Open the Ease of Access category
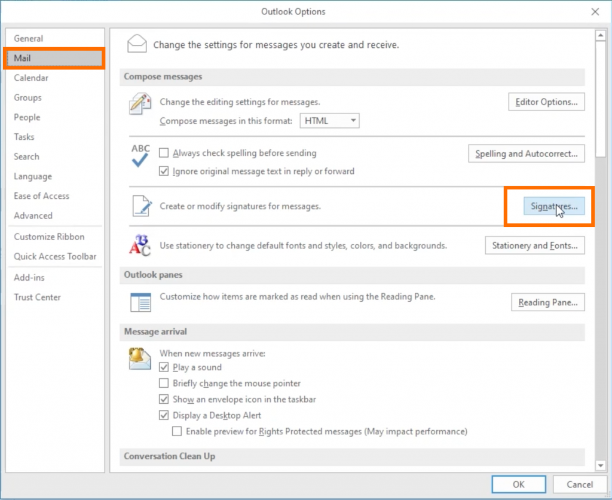 pos(55,196)
